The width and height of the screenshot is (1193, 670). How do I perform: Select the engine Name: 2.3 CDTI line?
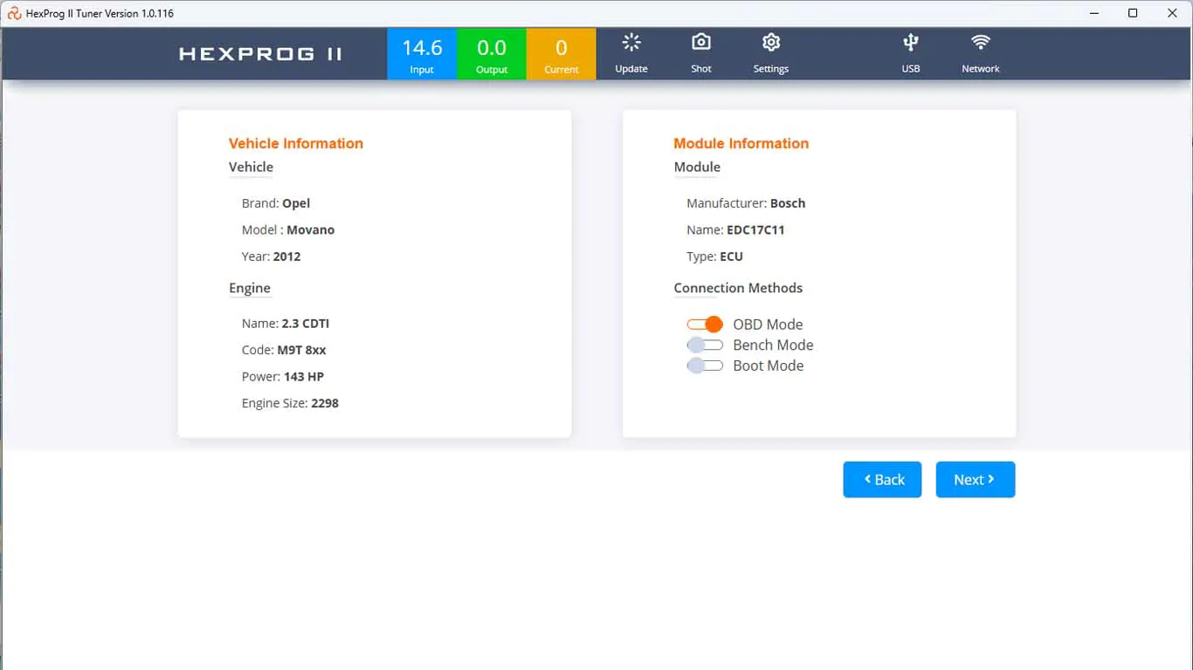[x=286, y=324]
